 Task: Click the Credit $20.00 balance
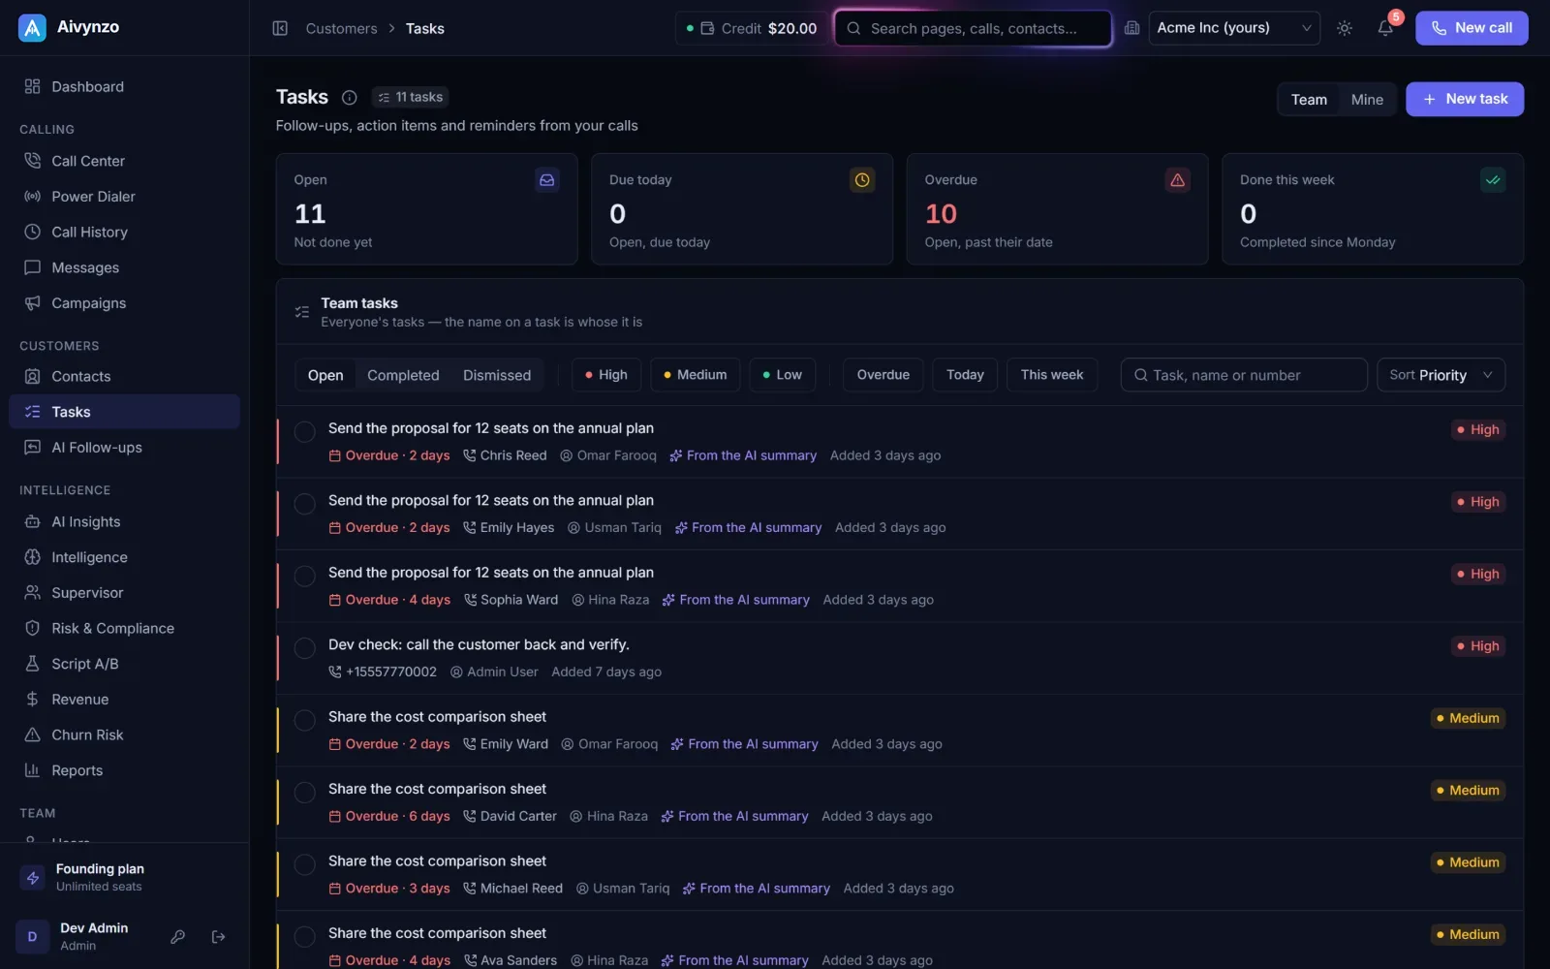752,28
